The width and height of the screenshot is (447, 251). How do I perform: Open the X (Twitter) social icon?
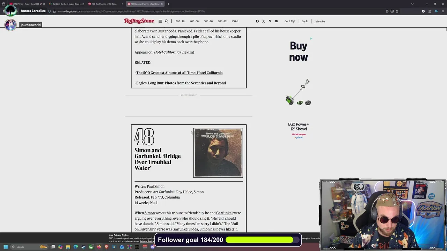click(x=264, y=21)
